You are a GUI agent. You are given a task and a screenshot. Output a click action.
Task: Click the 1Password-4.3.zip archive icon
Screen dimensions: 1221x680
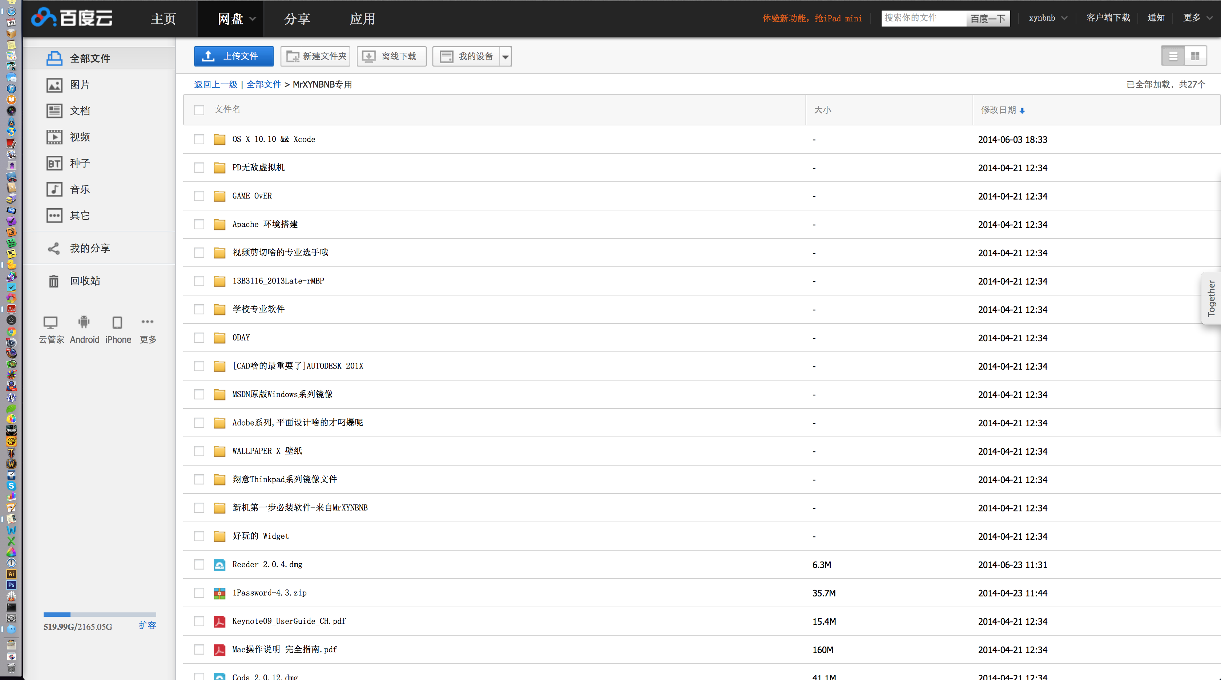[x=219, y=593]
